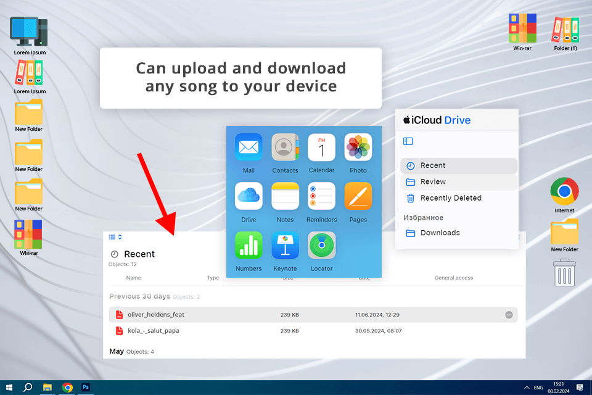Sort by the Type column header
The width and height of the screenshot is (592, 395).
[x=213, y=278]
